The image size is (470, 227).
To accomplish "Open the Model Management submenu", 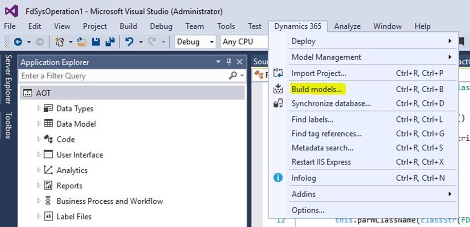I will (363, 57).
